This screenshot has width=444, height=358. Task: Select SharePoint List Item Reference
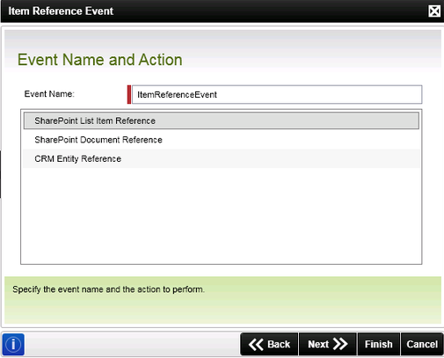(222, 121)
